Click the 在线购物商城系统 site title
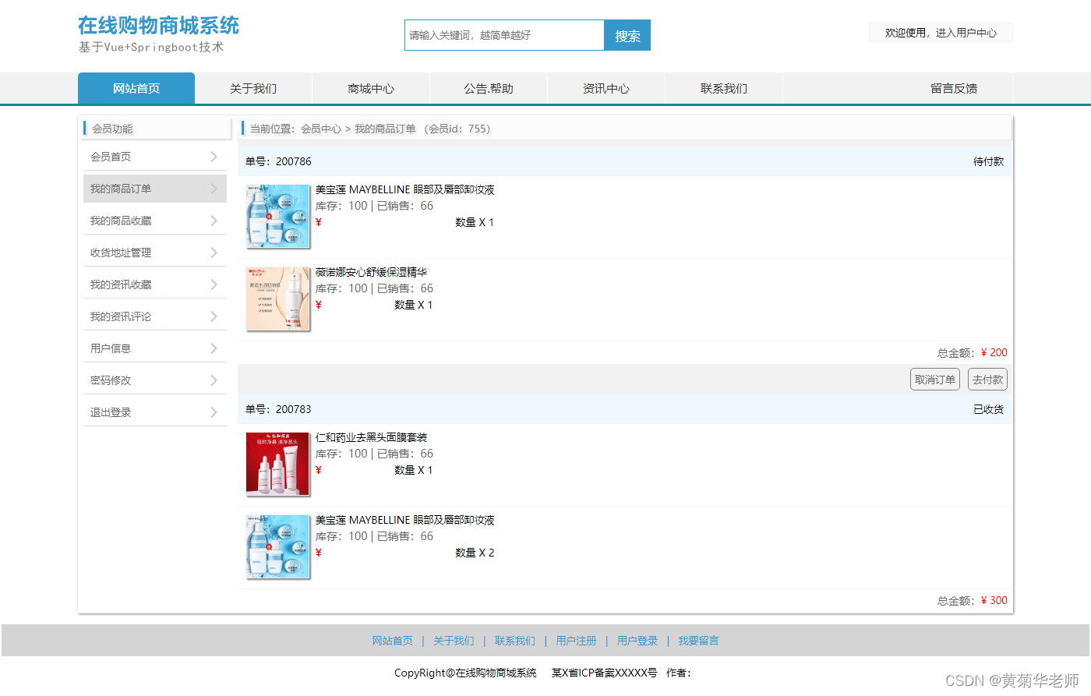 (158, 26)
